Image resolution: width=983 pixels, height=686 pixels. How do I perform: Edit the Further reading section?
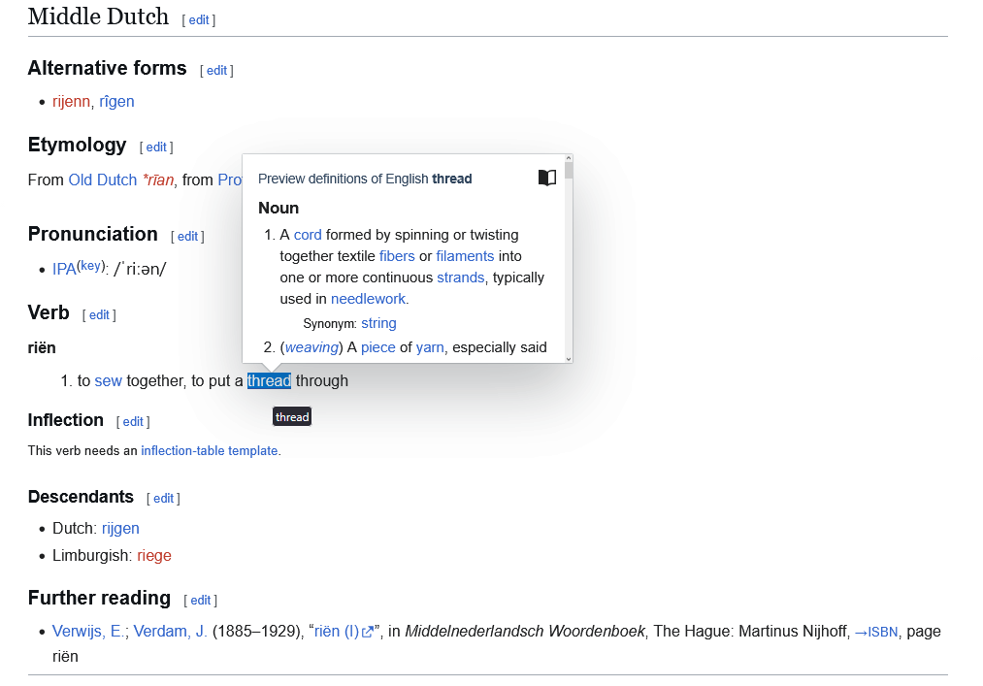201,601
